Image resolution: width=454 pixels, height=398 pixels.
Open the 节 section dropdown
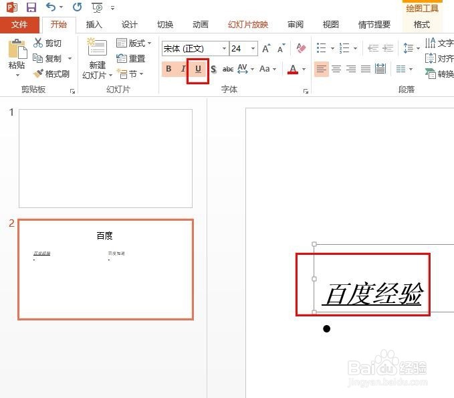[130, 74]
